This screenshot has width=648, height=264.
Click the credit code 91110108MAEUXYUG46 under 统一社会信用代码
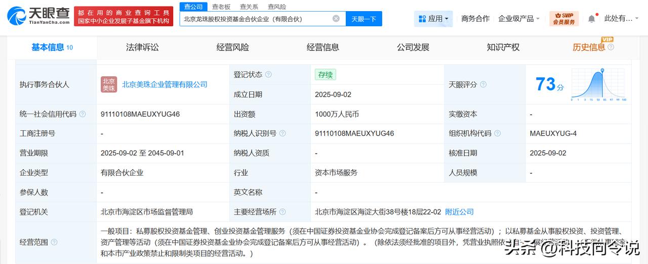(x=140, y=114)
